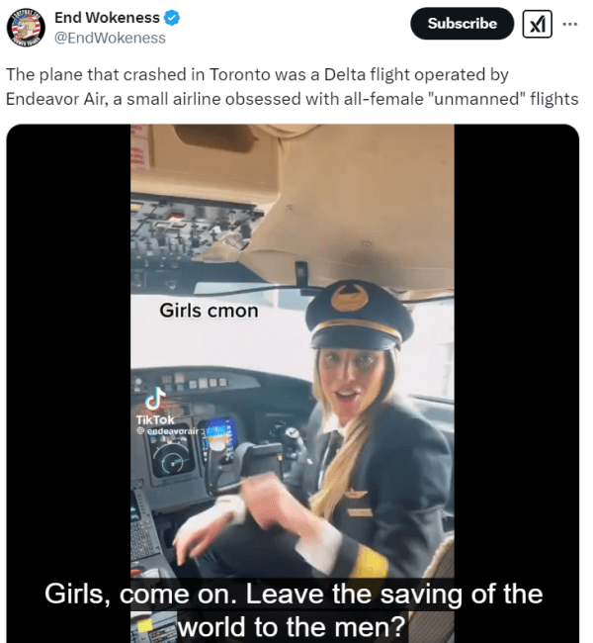Image resolution: width=593 pixels, height=643 pixels.
Task: Click the Subscribe button
Action: [462, 24]
